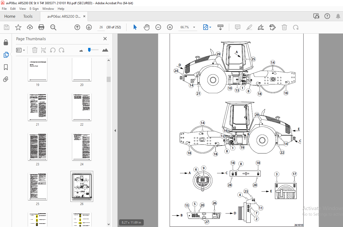The height and width of the screenshot is (227, 343).
Task: Open the Help question mark icon
Action: [x=327, y=16]
